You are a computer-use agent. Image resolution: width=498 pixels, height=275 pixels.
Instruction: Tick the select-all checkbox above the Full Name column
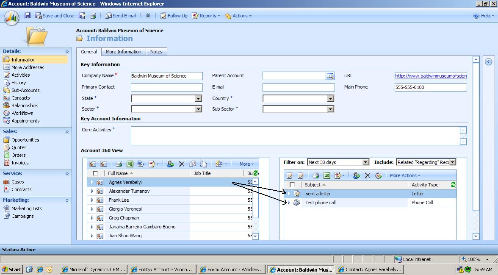[95, 173]
